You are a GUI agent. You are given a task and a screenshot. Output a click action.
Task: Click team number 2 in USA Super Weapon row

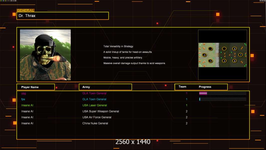[x=187, y=111]
